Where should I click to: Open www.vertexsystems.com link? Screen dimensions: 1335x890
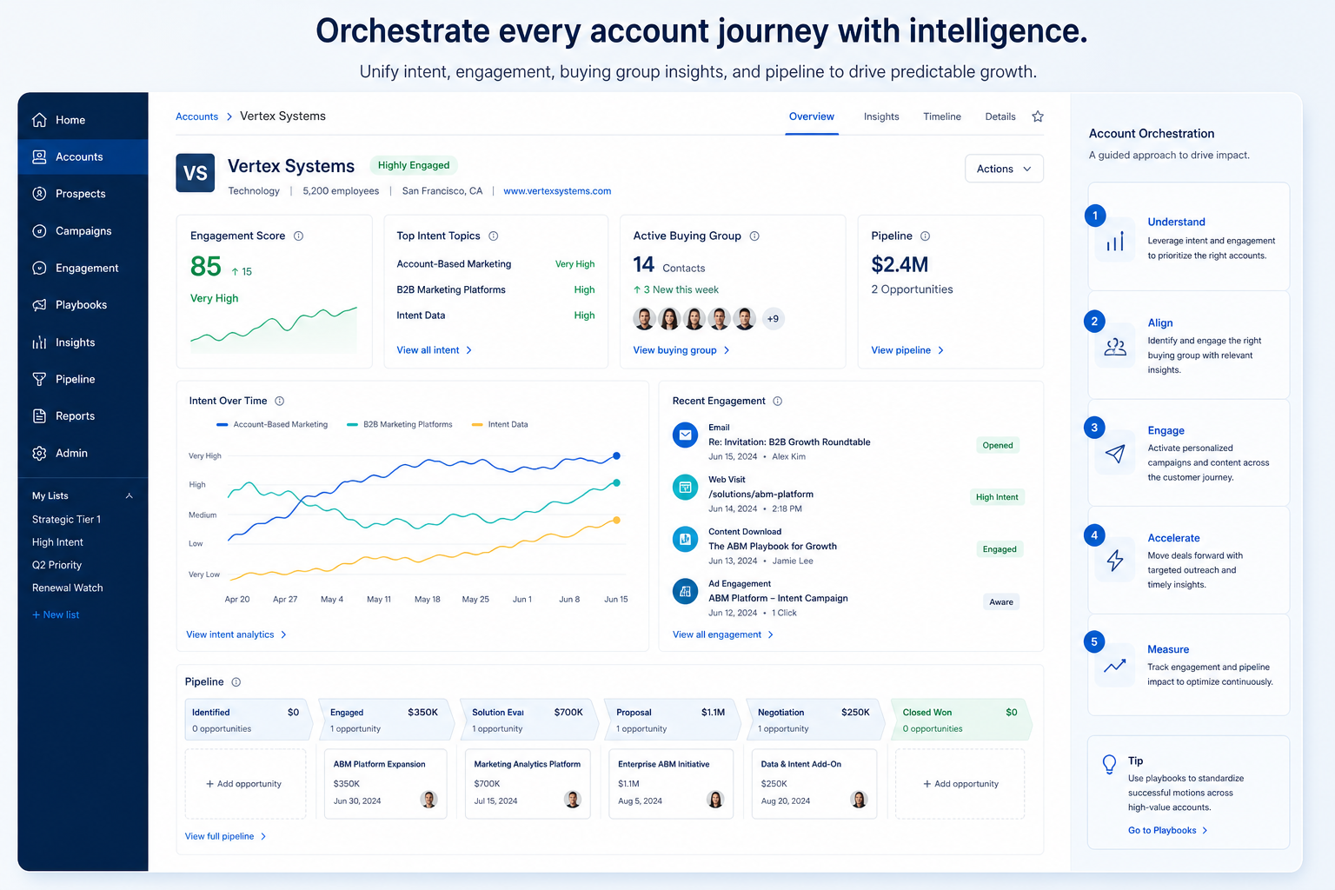click(x=557, y=191)
